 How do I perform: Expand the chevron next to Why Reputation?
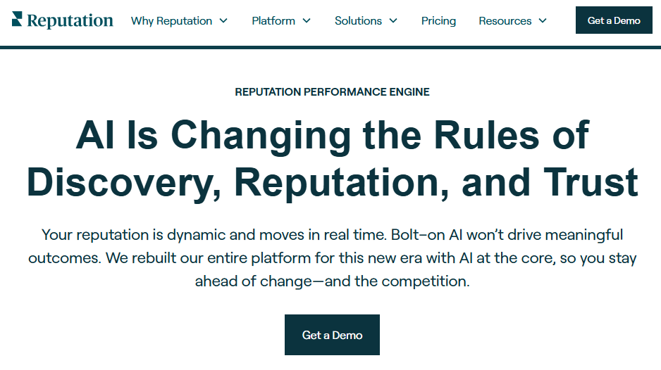pyautogui.click(x=224, y=20)
